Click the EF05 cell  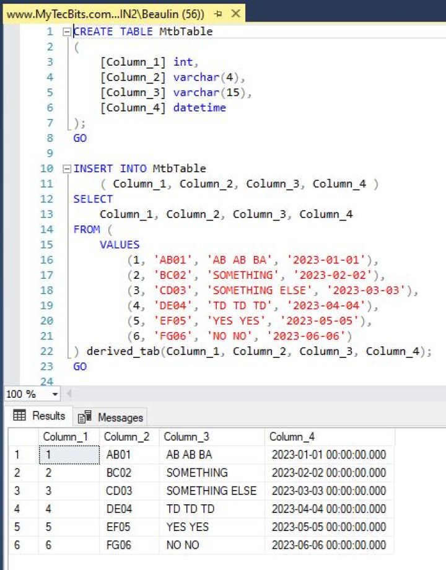tap(129, 527)
